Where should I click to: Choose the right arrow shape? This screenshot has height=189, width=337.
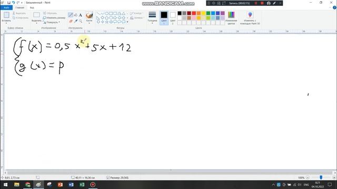[x=115, y=17]
